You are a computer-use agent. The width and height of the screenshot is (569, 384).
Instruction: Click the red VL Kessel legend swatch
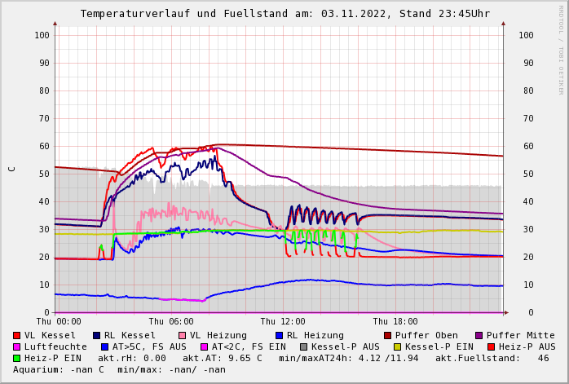(17, 336)
